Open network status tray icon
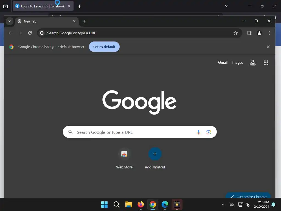 coord(240,204)
